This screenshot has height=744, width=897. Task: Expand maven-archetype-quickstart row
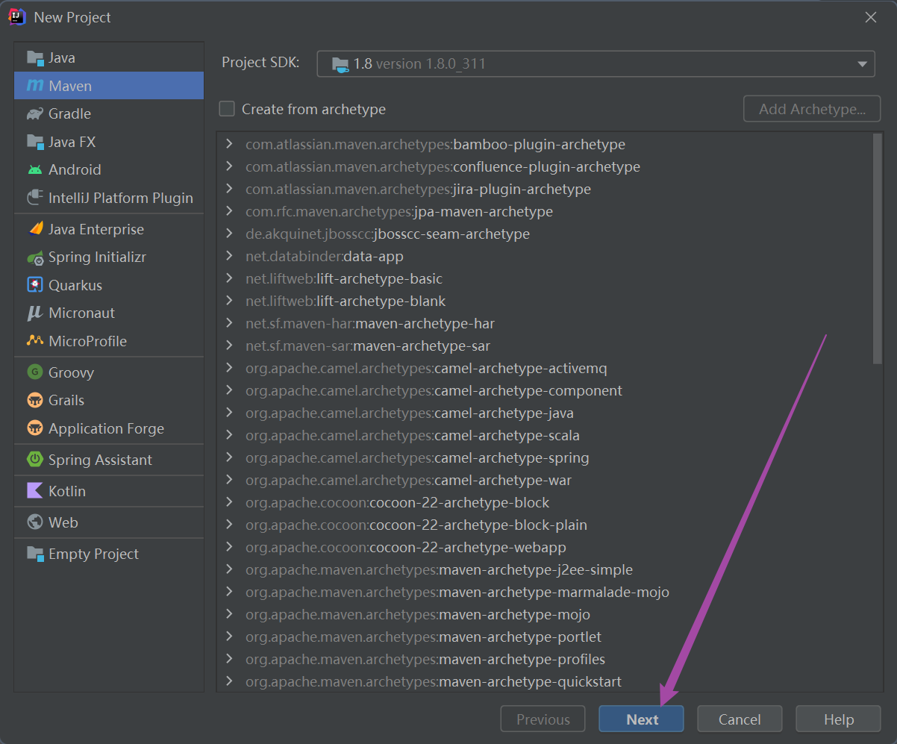[229, 681]
